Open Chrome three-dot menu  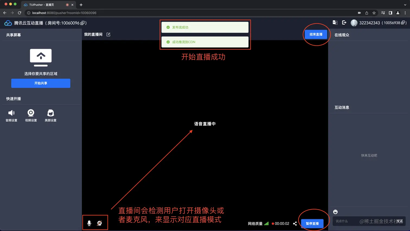click(405, 13)
